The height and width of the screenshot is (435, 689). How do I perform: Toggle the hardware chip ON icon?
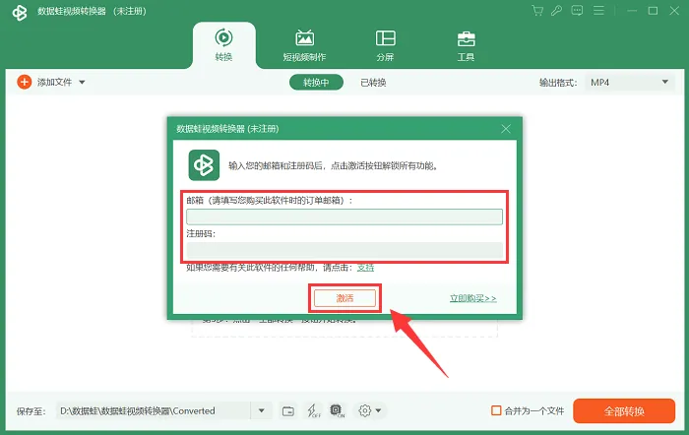337,410
